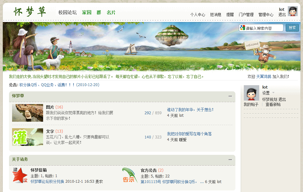Screen dimensions: 303x192
Task: Open the 图片 forum boat thumbnail
Action: coord(27,113)
